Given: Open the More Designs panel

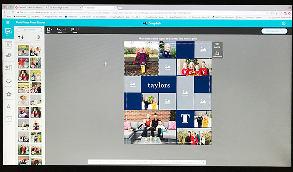Looking at the screenshot, I should [x=8, y=69].
